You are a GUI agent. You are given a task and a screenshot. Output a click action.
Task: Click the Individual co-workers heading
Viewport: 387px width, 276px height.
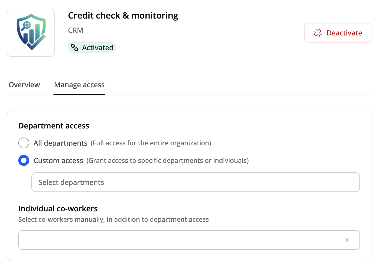58,209
